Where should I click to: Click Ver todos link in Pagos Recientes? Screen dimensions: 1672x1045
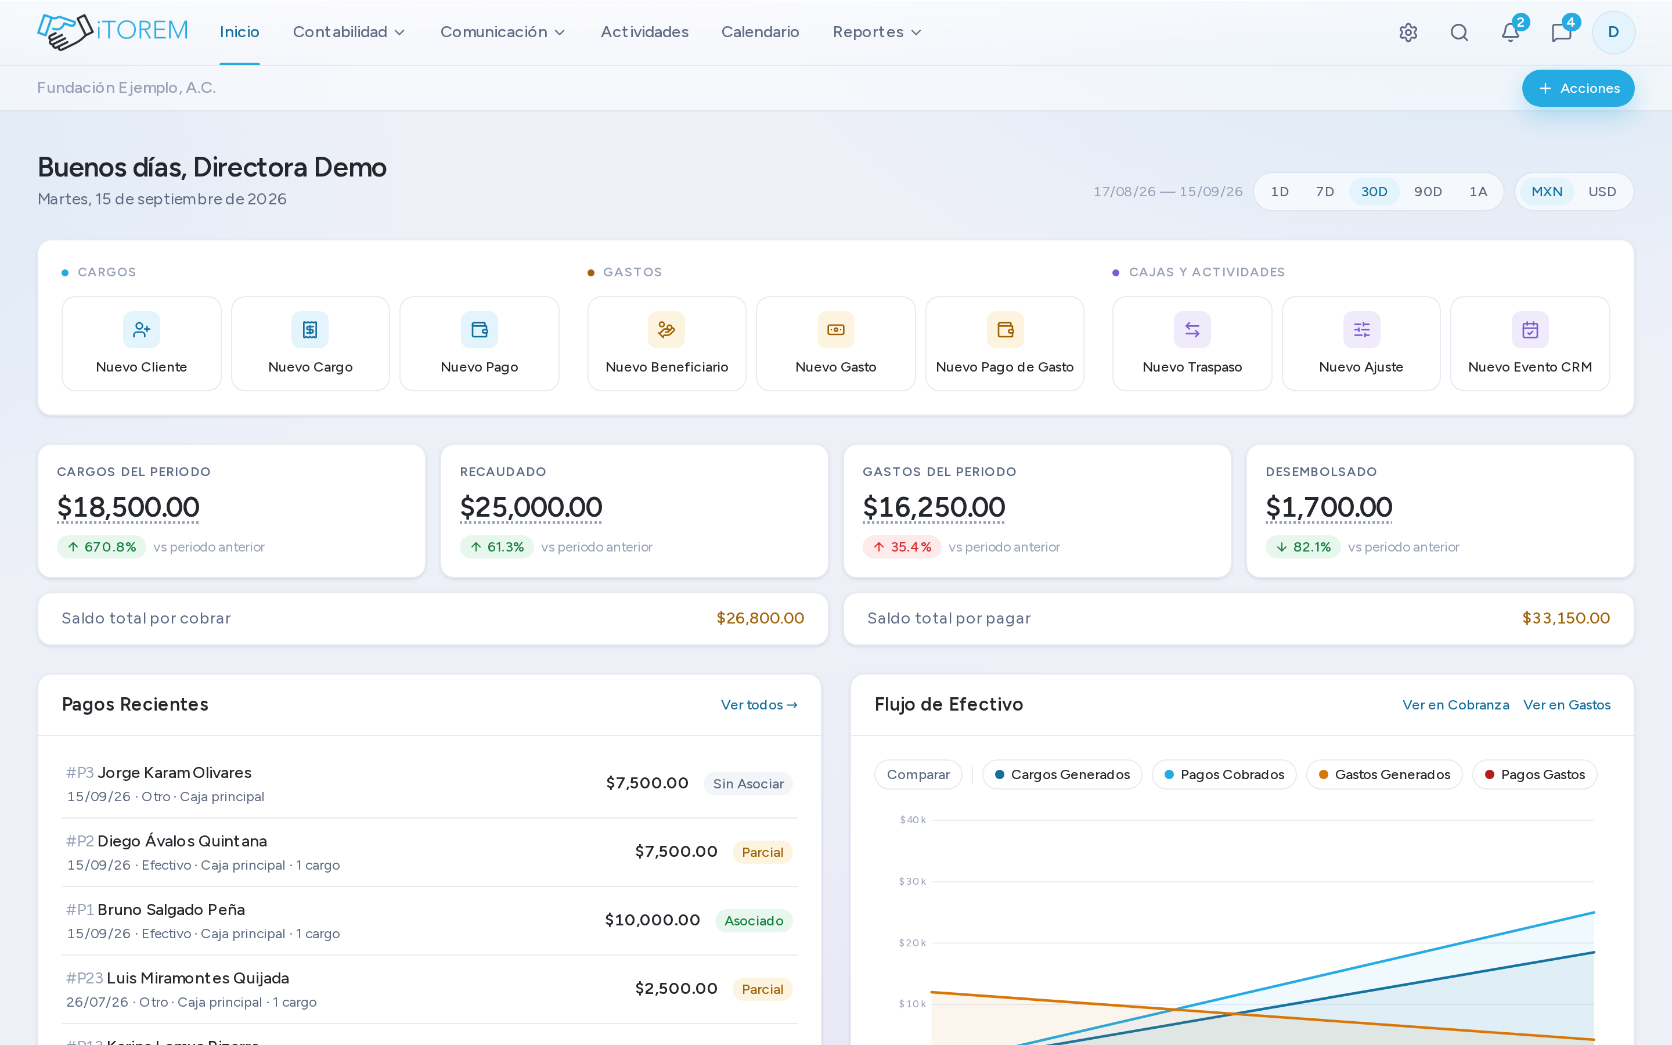[x=759, y=705]
